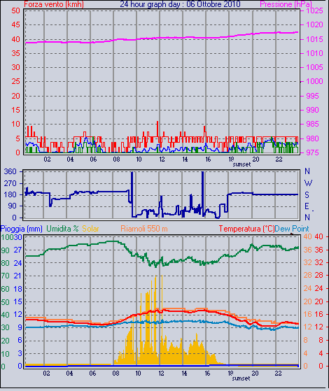Click the red 24 temperature axis value
329x391 pixels.
(x=318, y=288)
